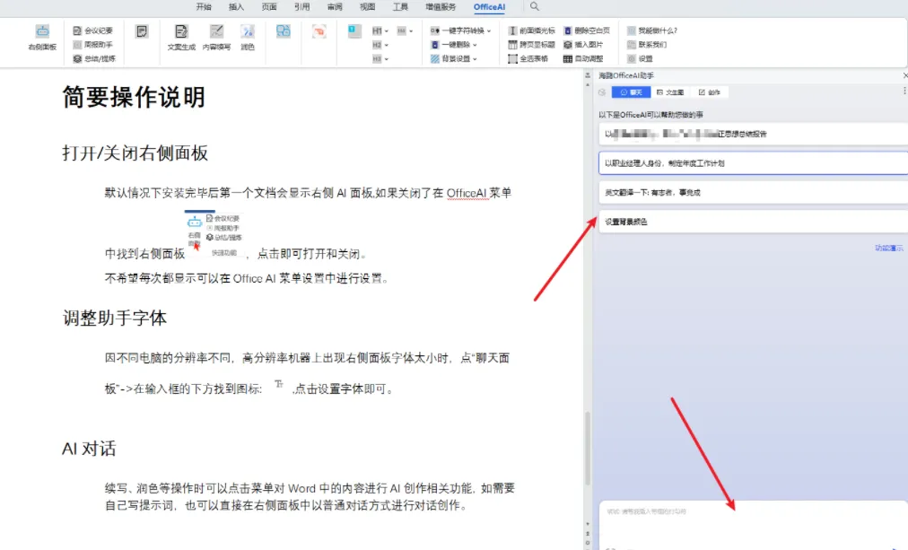Click heading AI 对话 in document
Viewport: 908px width, 550px height.
click(x=89, y=449)
